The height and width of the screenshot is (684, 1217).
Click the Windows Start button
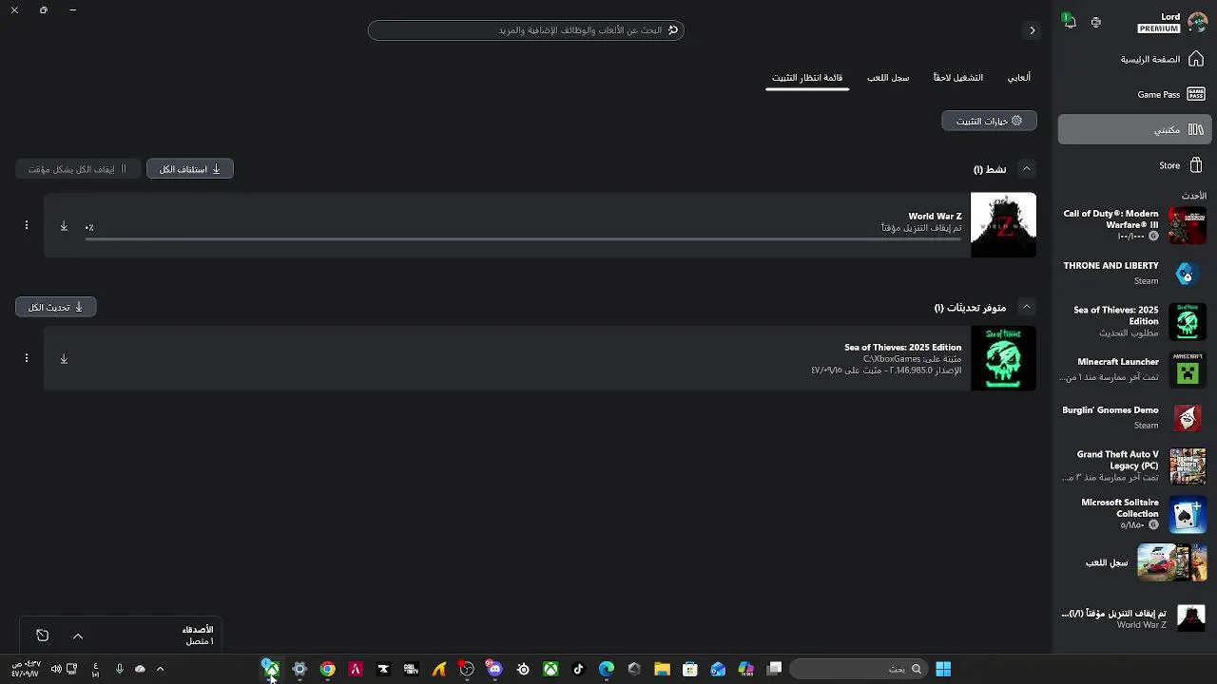(x=943, y=669)
